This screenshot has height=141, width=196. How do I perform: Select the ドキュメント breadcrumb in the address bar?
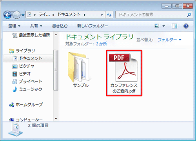(x=69, y=14)
